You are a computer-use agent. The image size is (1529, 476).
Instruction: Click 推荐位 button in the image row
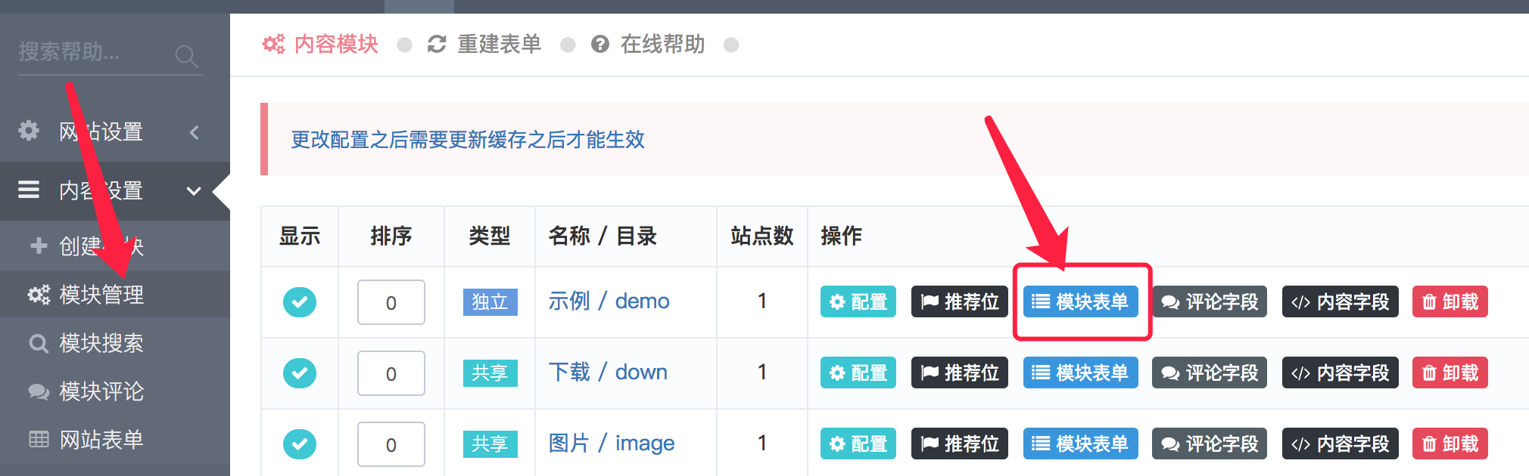point(960,444)
